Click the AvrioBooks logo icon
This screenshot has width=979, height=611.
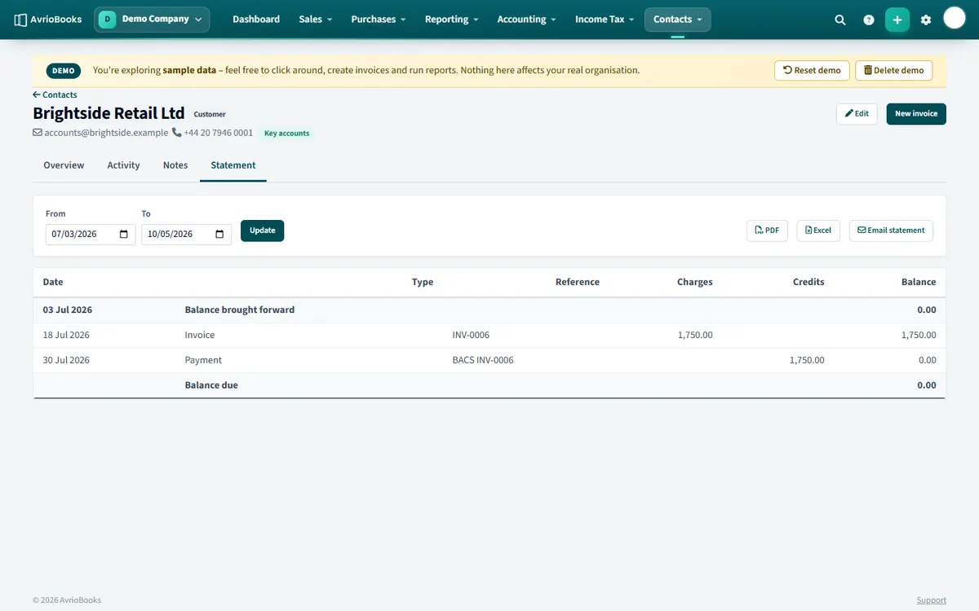(x=20, y=20)
